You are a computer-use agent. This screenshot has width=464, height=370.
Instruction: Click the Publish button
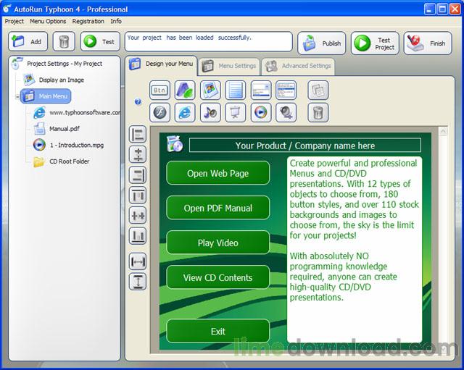pos(322,43)
